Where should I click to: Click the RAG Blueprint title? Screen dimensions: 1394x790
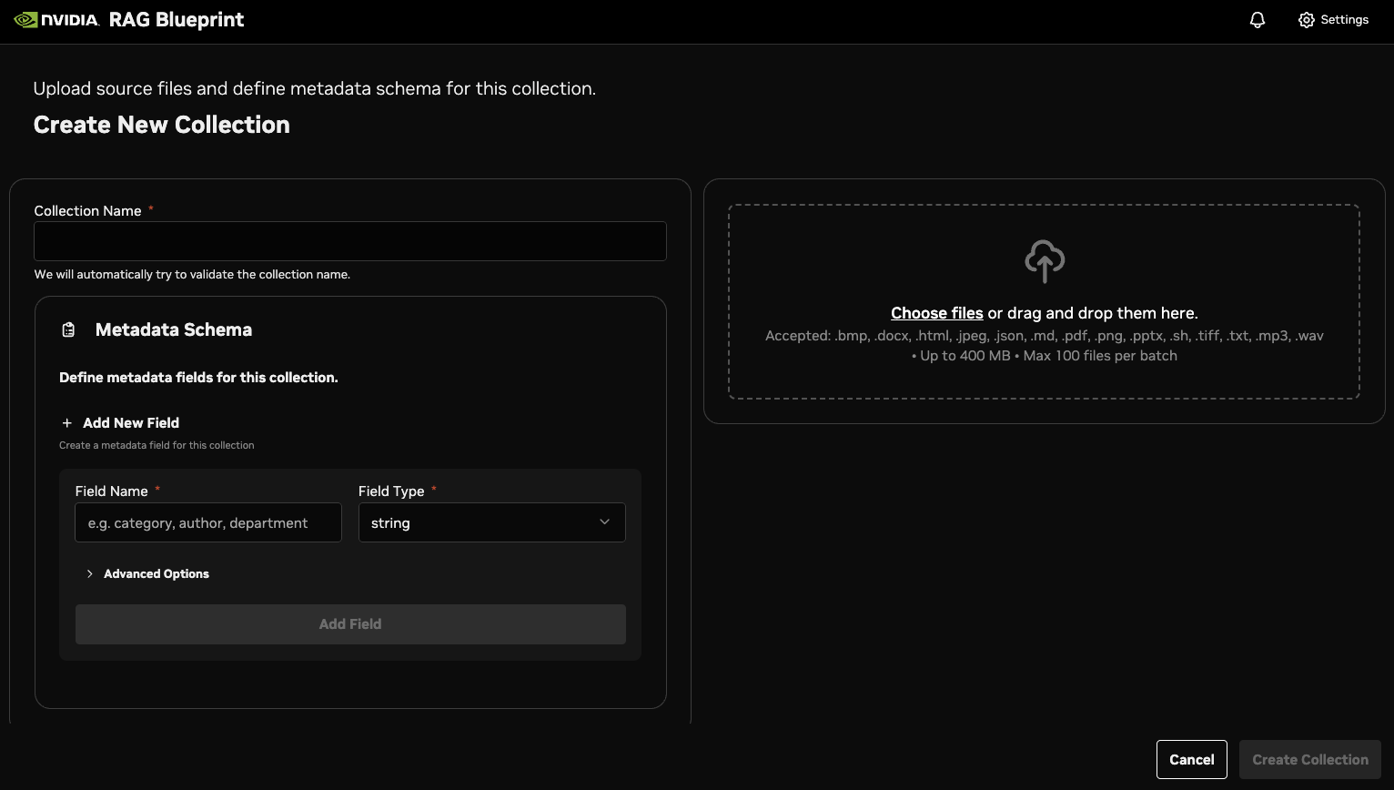177,20
